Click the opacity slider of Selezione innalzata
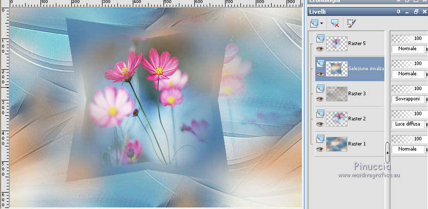Screen dimensions: 428x209 (x=410, y=64)
